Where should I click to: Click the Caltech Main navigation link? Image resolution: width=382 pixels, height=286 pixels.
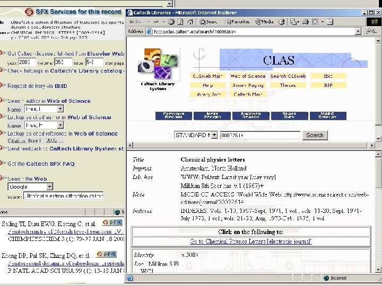(x=248, y=94)
